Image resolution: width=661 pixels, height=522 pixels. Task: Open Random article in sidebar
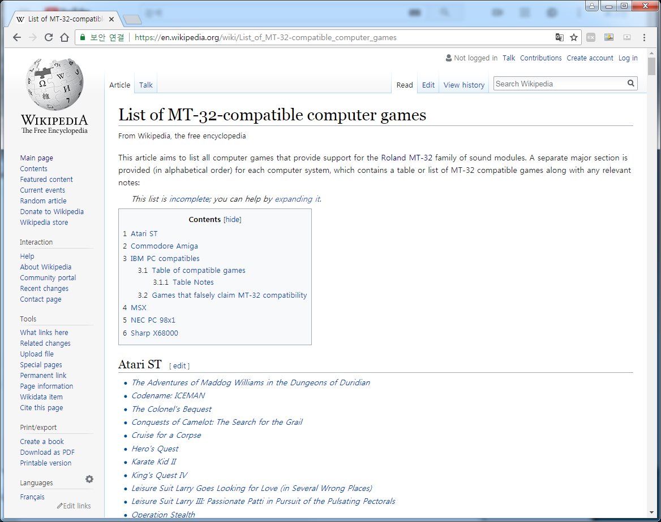43,201
